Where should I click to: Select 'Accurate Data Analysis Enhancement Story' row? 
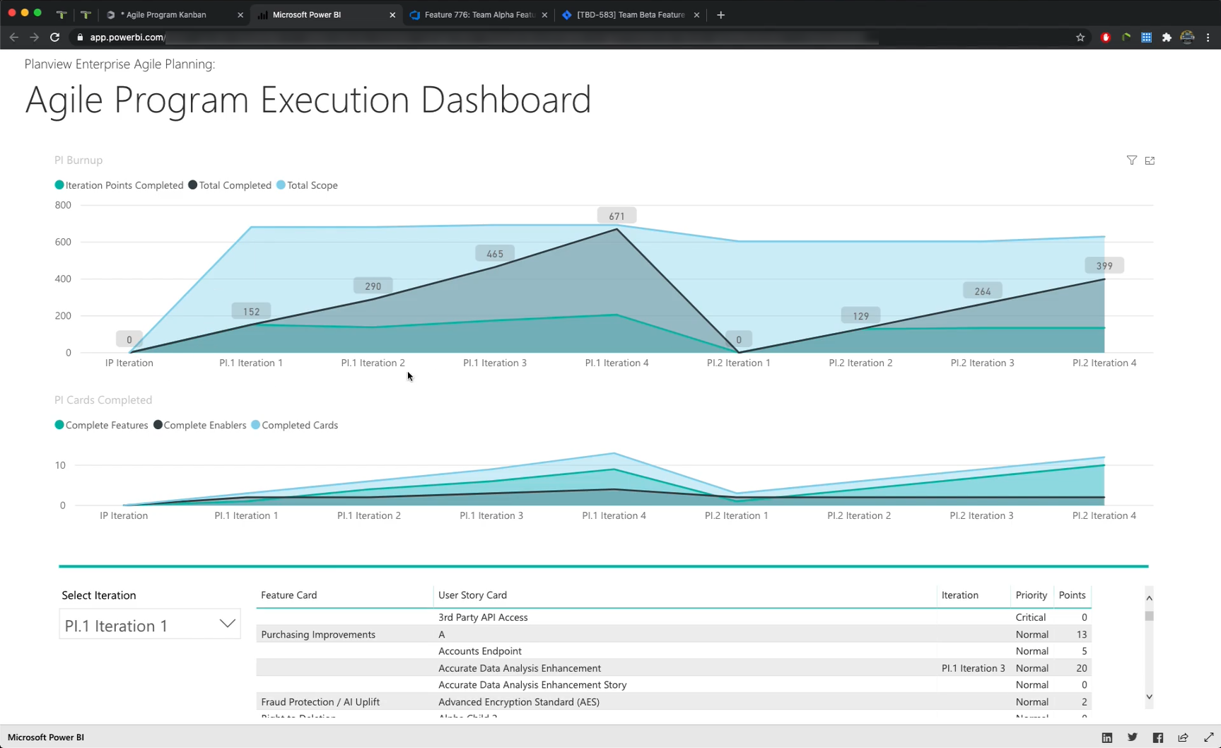674,684
